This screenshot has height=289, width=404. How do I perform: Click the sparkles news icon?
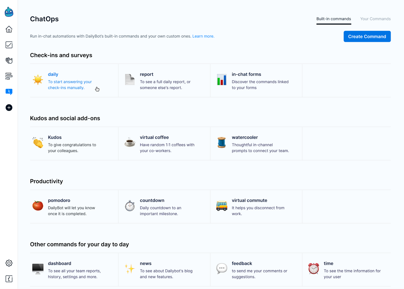(130, 269)
